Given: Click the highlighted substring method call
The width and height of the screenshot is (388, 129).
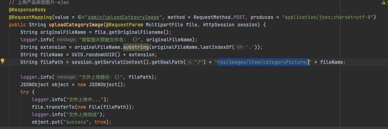Looking at the screenshot, I should tap(136, 47).
